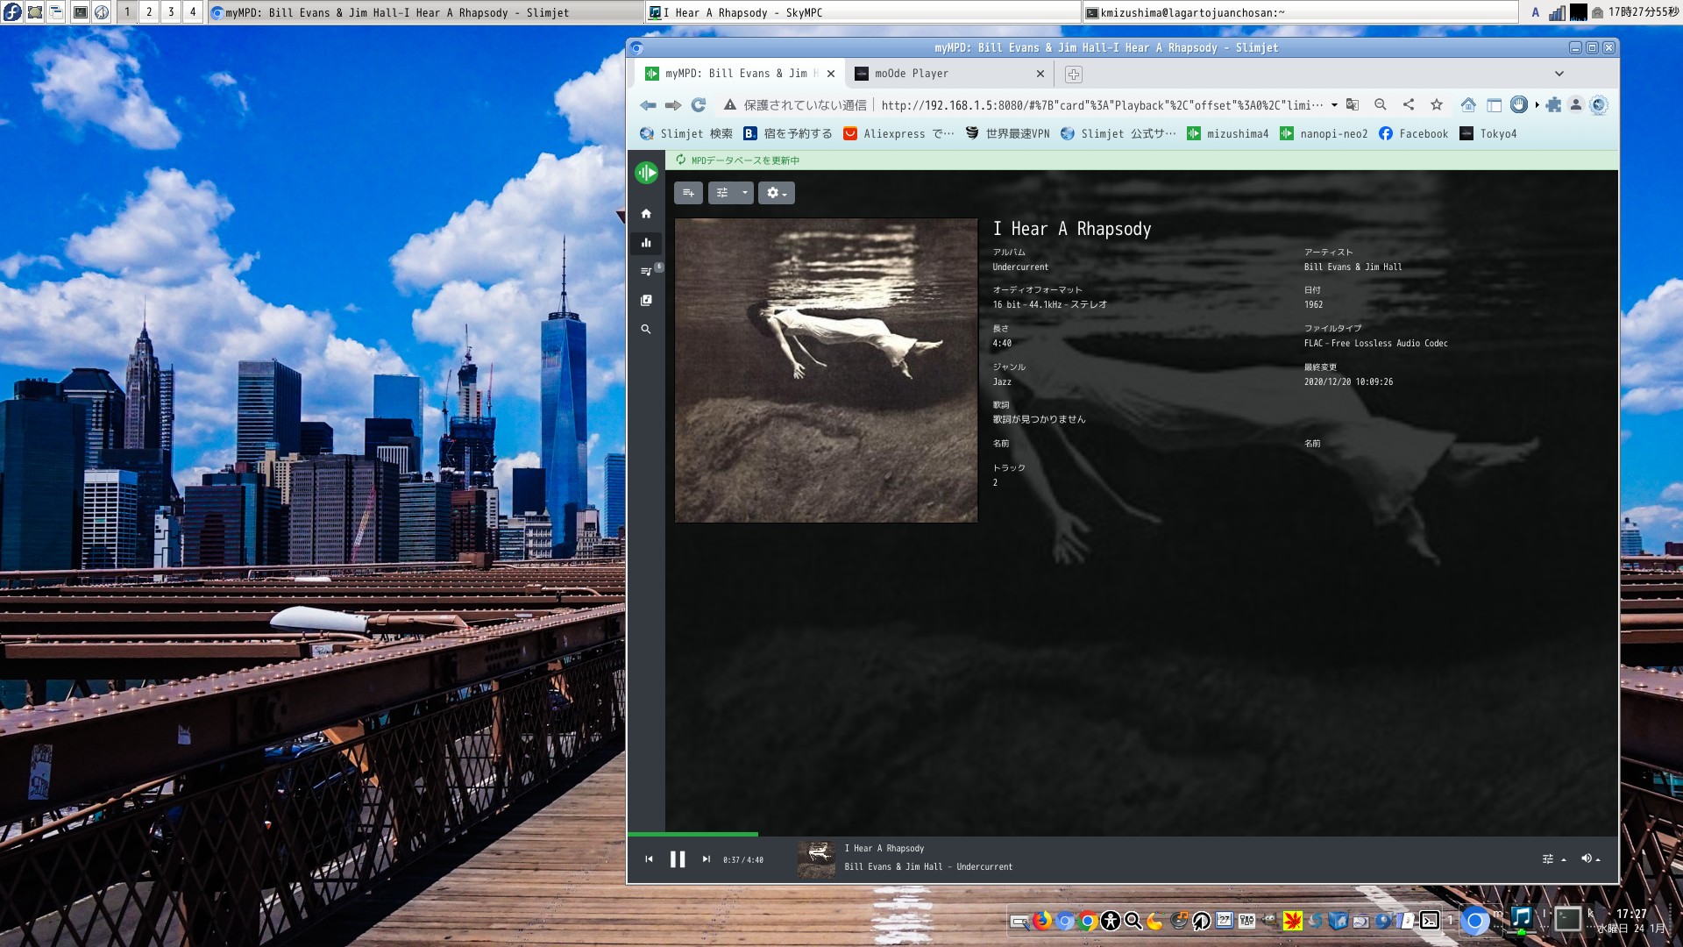Switch to virtual desktop 3
The image size is (1683, 947).
[x=171, y=12]
